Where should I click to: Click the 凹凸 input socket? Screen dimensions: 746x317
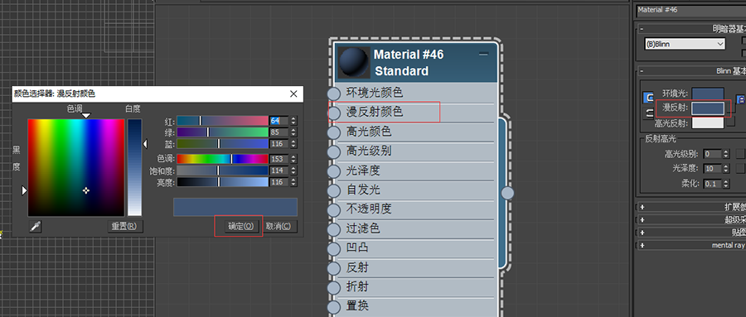334,248
